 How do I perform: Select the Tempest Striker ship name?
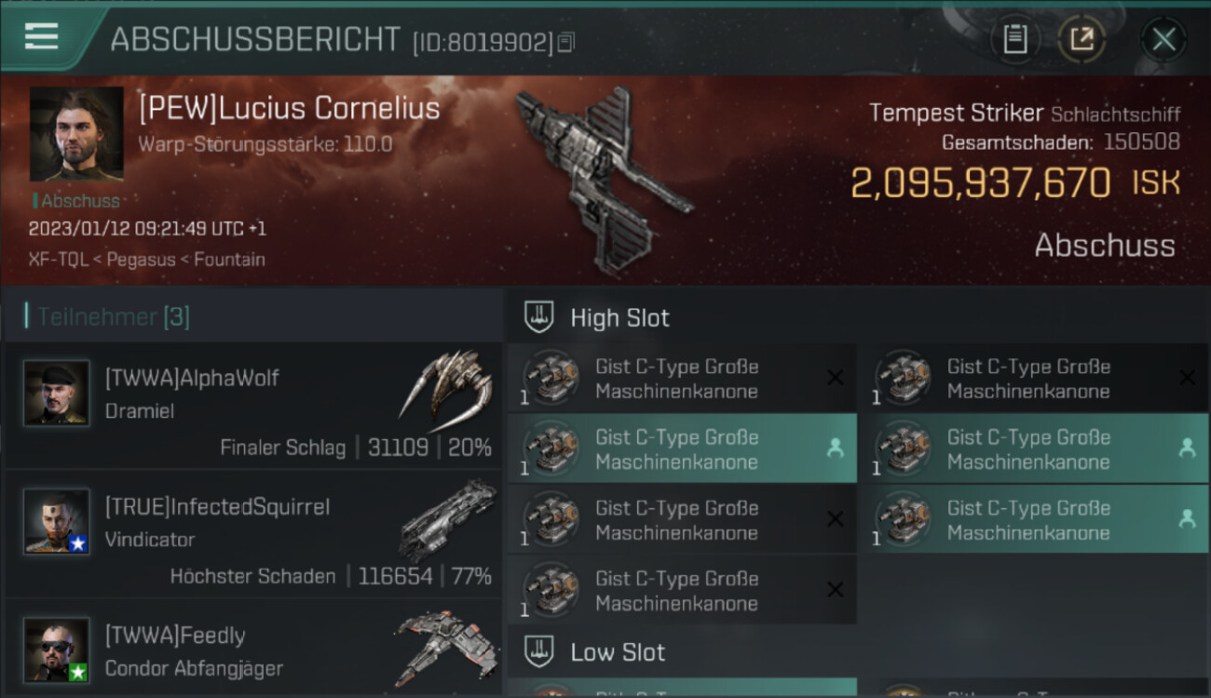(x=956, y=114)
